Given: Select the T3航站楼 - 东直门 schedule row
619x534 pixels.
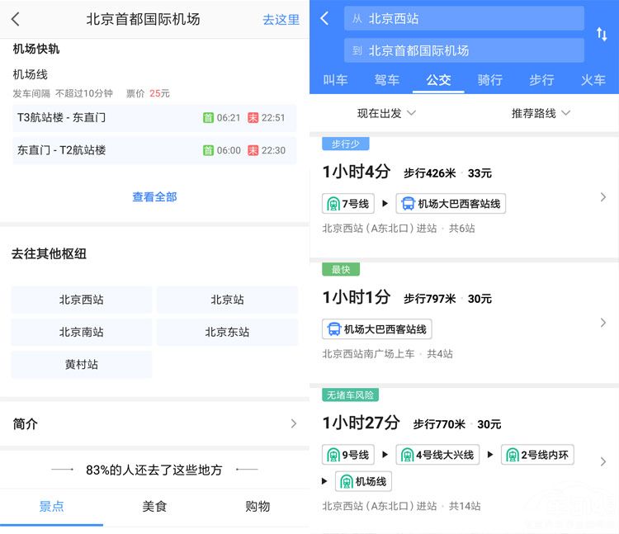Looking at the screenshot, I should (x=154, y=118).
